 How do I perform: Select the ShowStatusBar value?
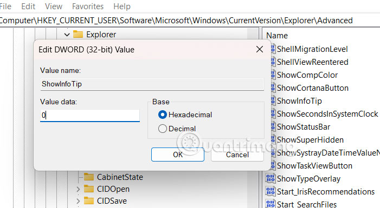[304, 127]
